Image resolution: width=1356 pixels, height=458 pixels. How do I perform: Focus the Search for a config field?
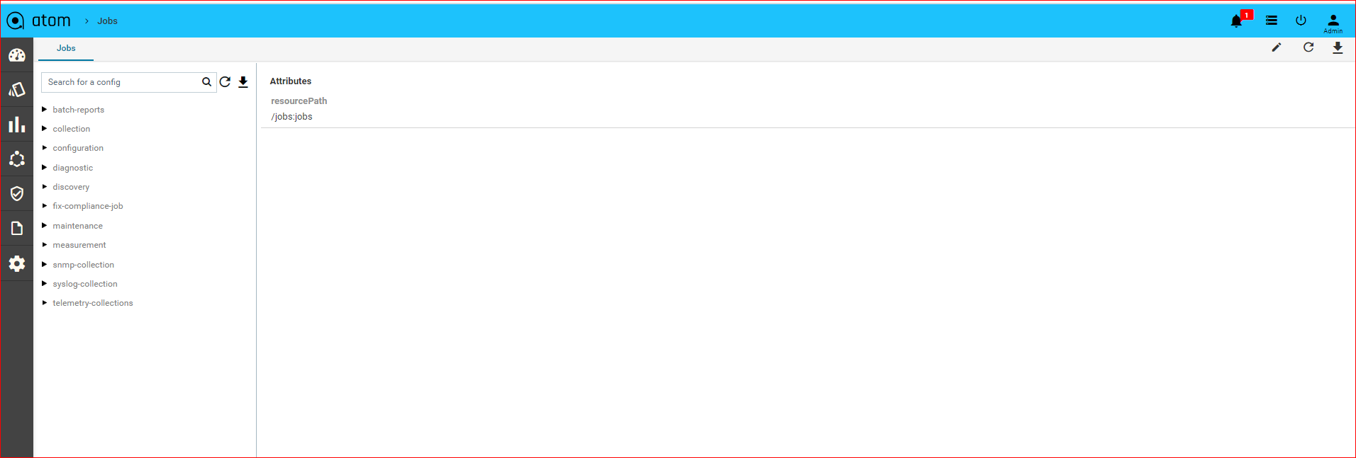pyautogui.click(x=122, y=82)
